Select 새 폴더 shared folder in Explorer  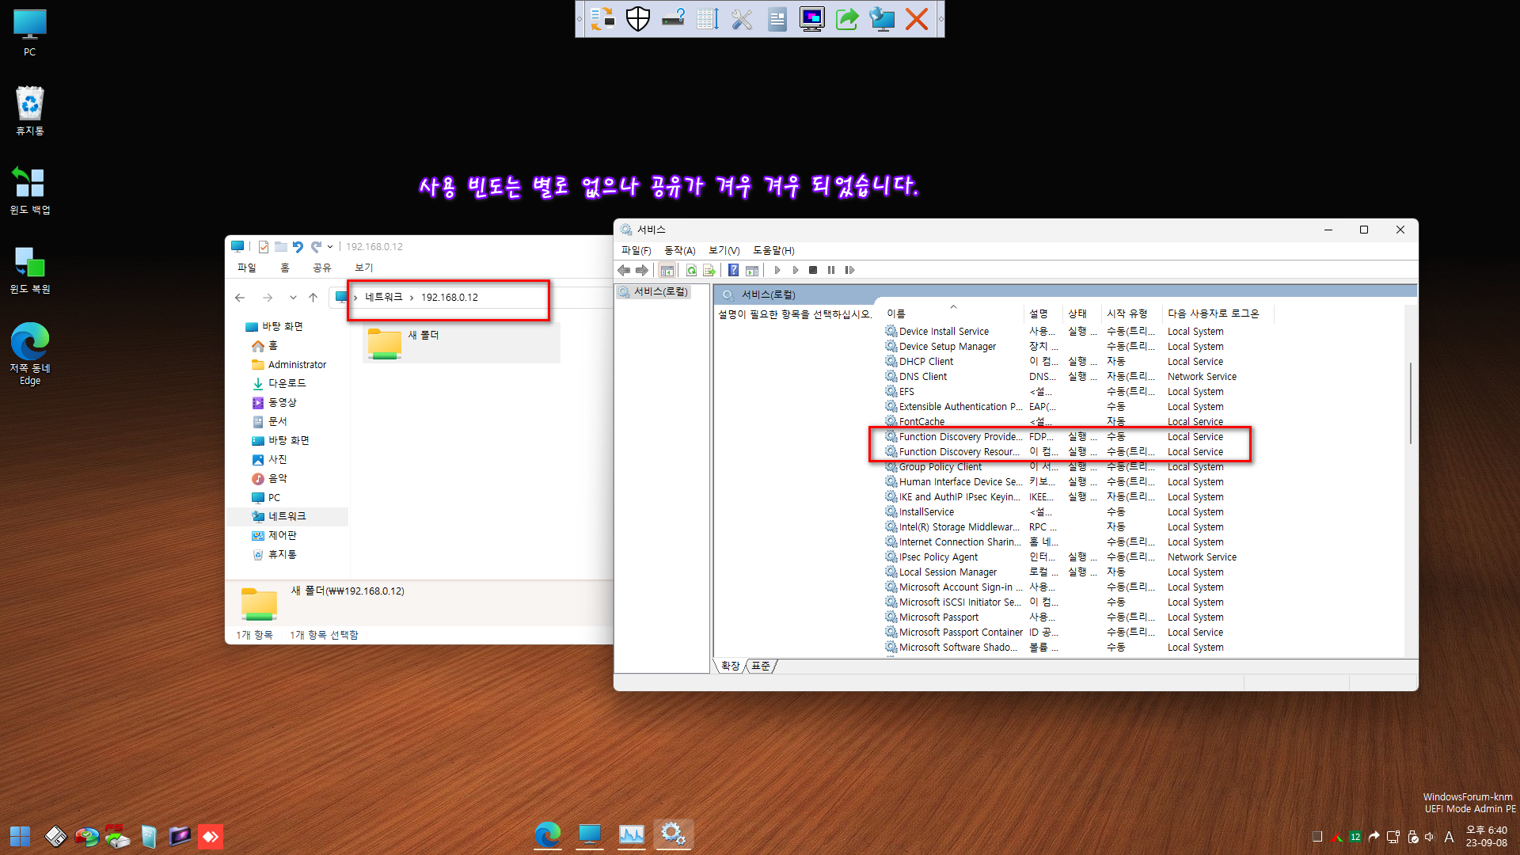[x=462, y=343]
